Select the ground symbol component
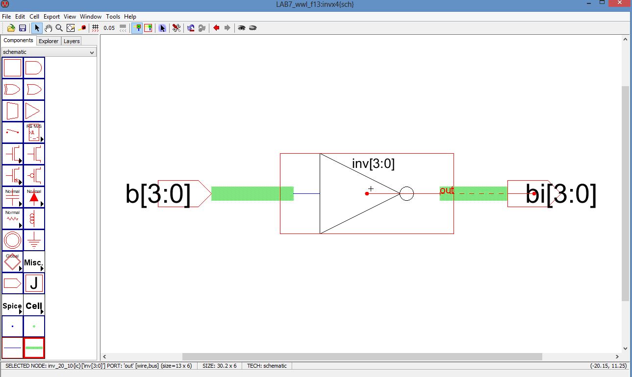The height and width of the screenshot is (377, 632). click(x=34, y=240)
